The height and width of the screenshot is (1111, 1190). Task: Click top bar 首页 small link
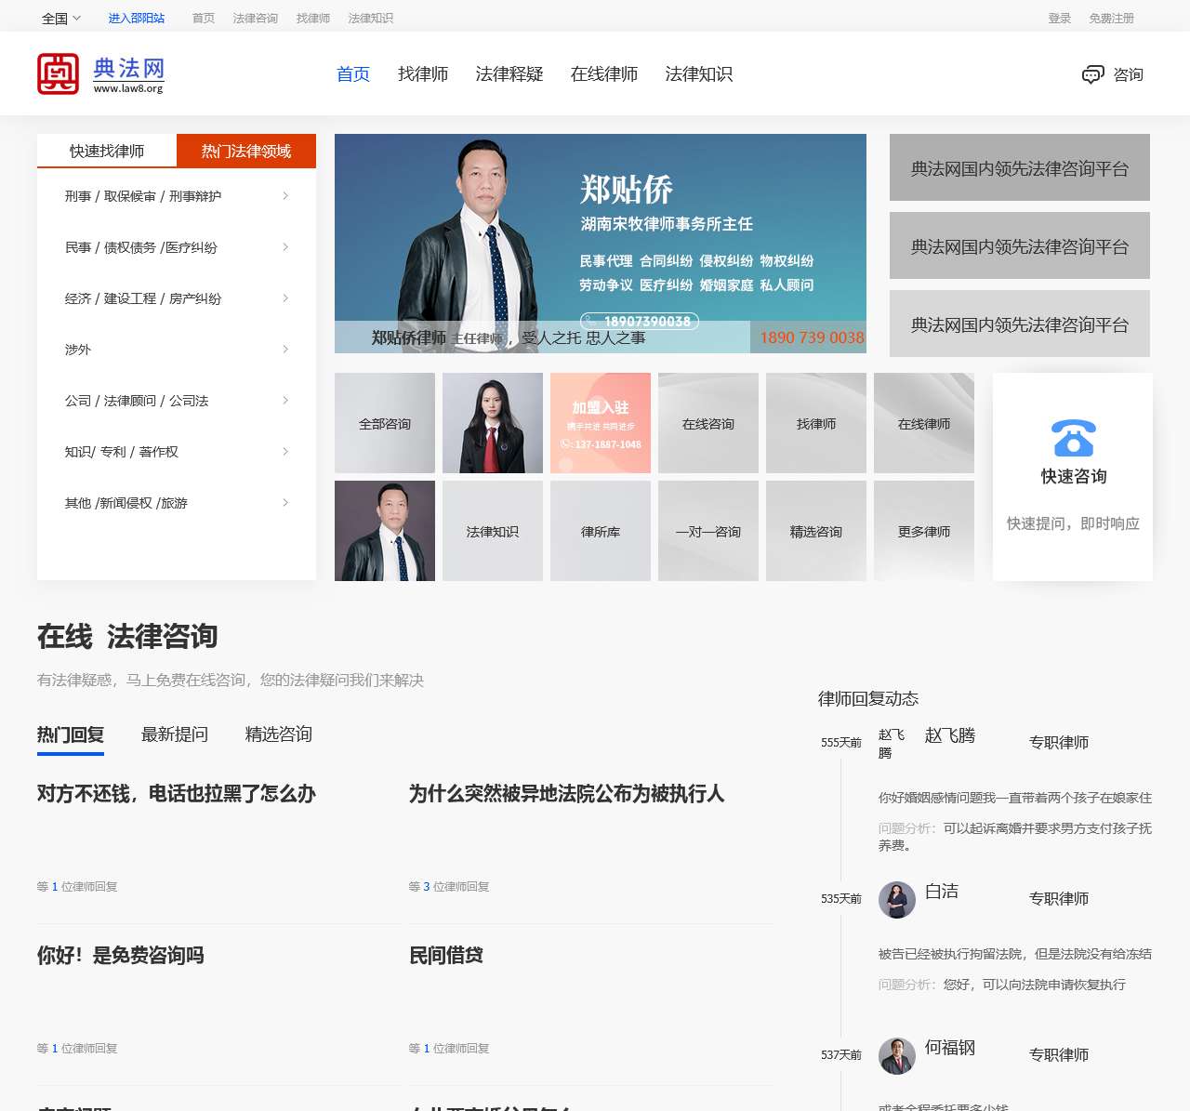[204, 18]
